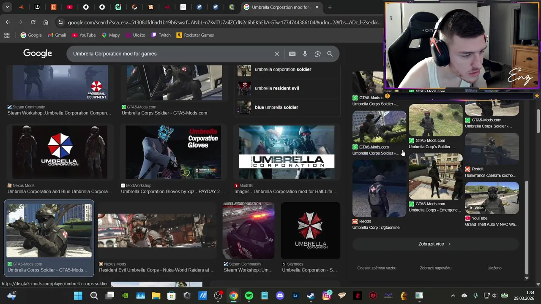
Task: Open the YouTube bookmark
Action: tap(84, 35)
